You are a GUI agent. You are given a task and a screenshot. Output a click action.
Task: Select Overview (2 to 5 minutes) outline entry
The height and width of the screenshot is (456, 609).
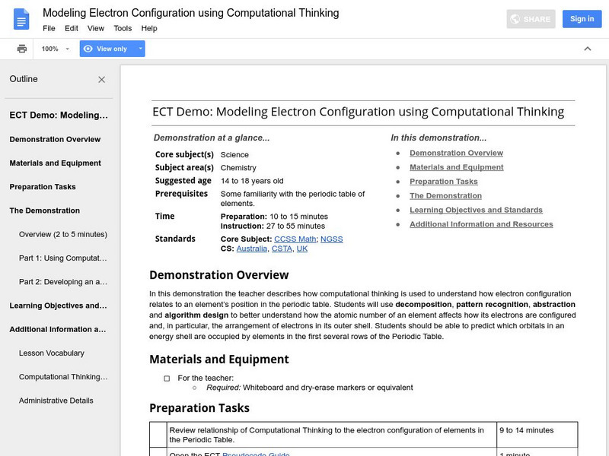click(63, 234)
